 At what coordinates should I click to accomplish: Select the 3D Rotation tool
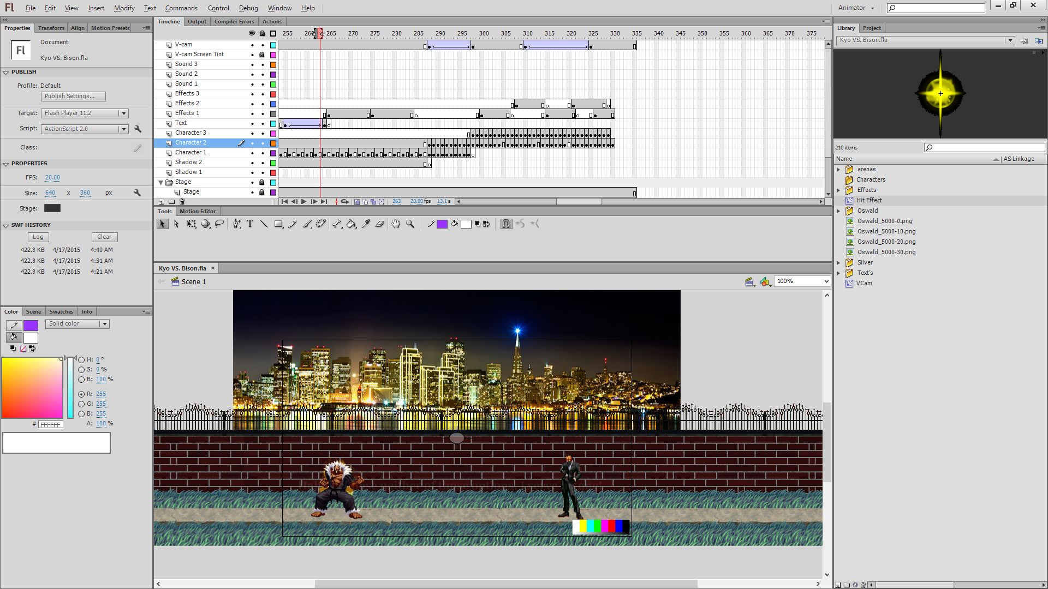[x=205, y=224]
